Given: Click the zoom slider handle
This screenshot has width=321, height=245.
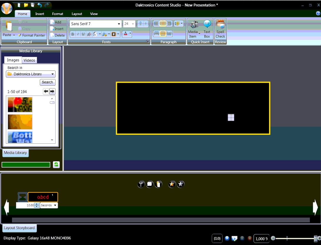Looking at the screenshot, I should click(315, 239).
